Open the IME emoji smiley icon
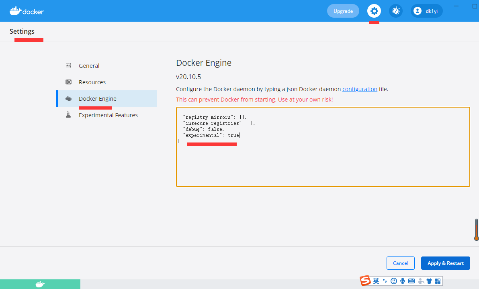The image size is (479, 289). (394, 281)
